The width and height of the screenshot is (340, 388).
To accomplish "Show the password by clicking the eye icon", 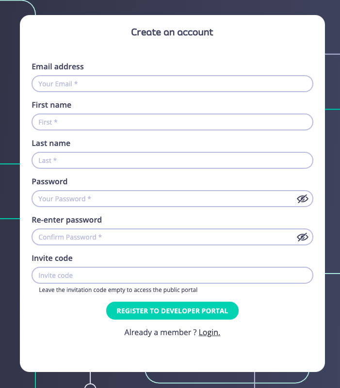I will click(303, 198).
